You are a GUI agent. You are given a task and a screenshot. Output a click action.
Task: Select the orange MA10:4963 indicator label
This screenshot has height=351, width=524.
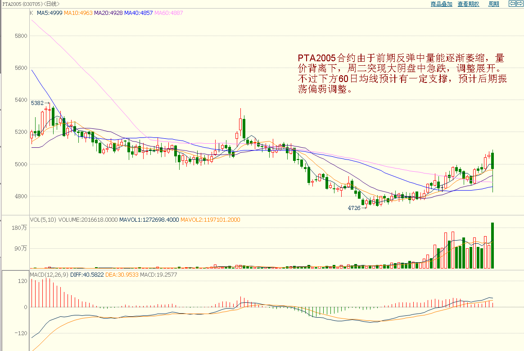tap(78, 13)
